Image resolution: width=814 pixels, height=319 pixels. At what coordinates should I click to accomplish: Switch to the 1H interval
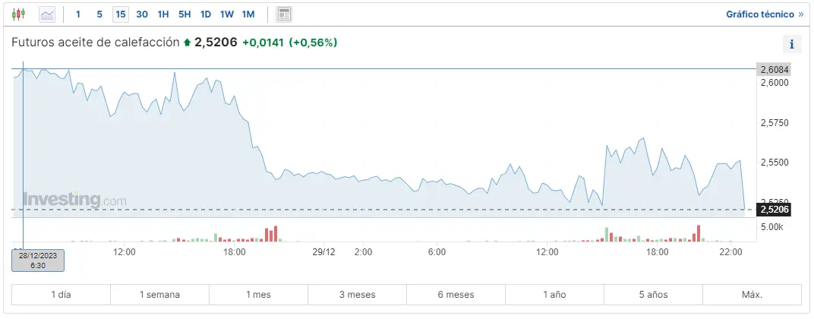[163, 14]
